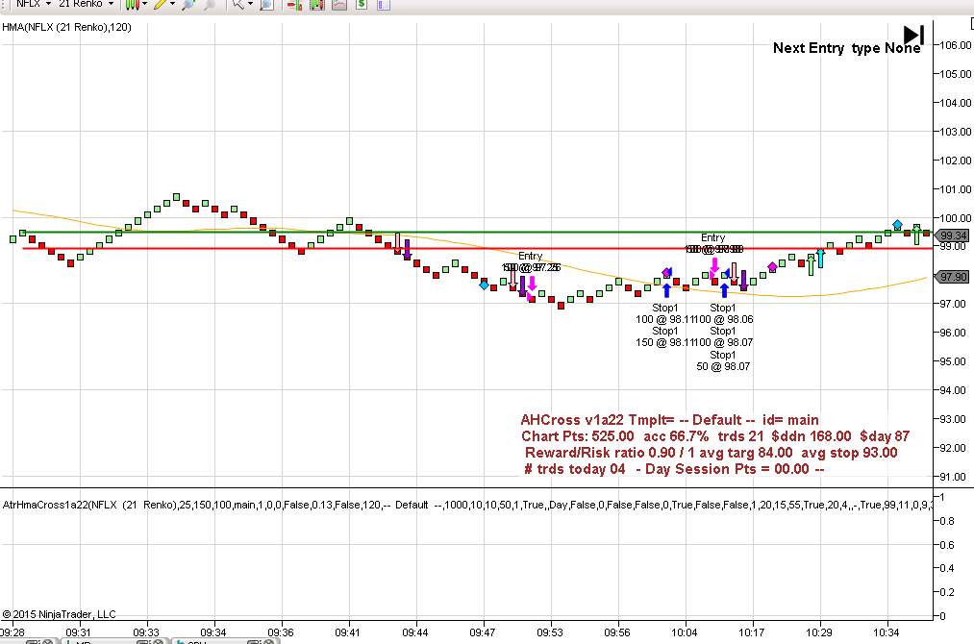This screenshot has height=644, width=974.
Task: Select the HMA(NFLX (21 Renko),120) indicator label
Action: tap(67, 27)
